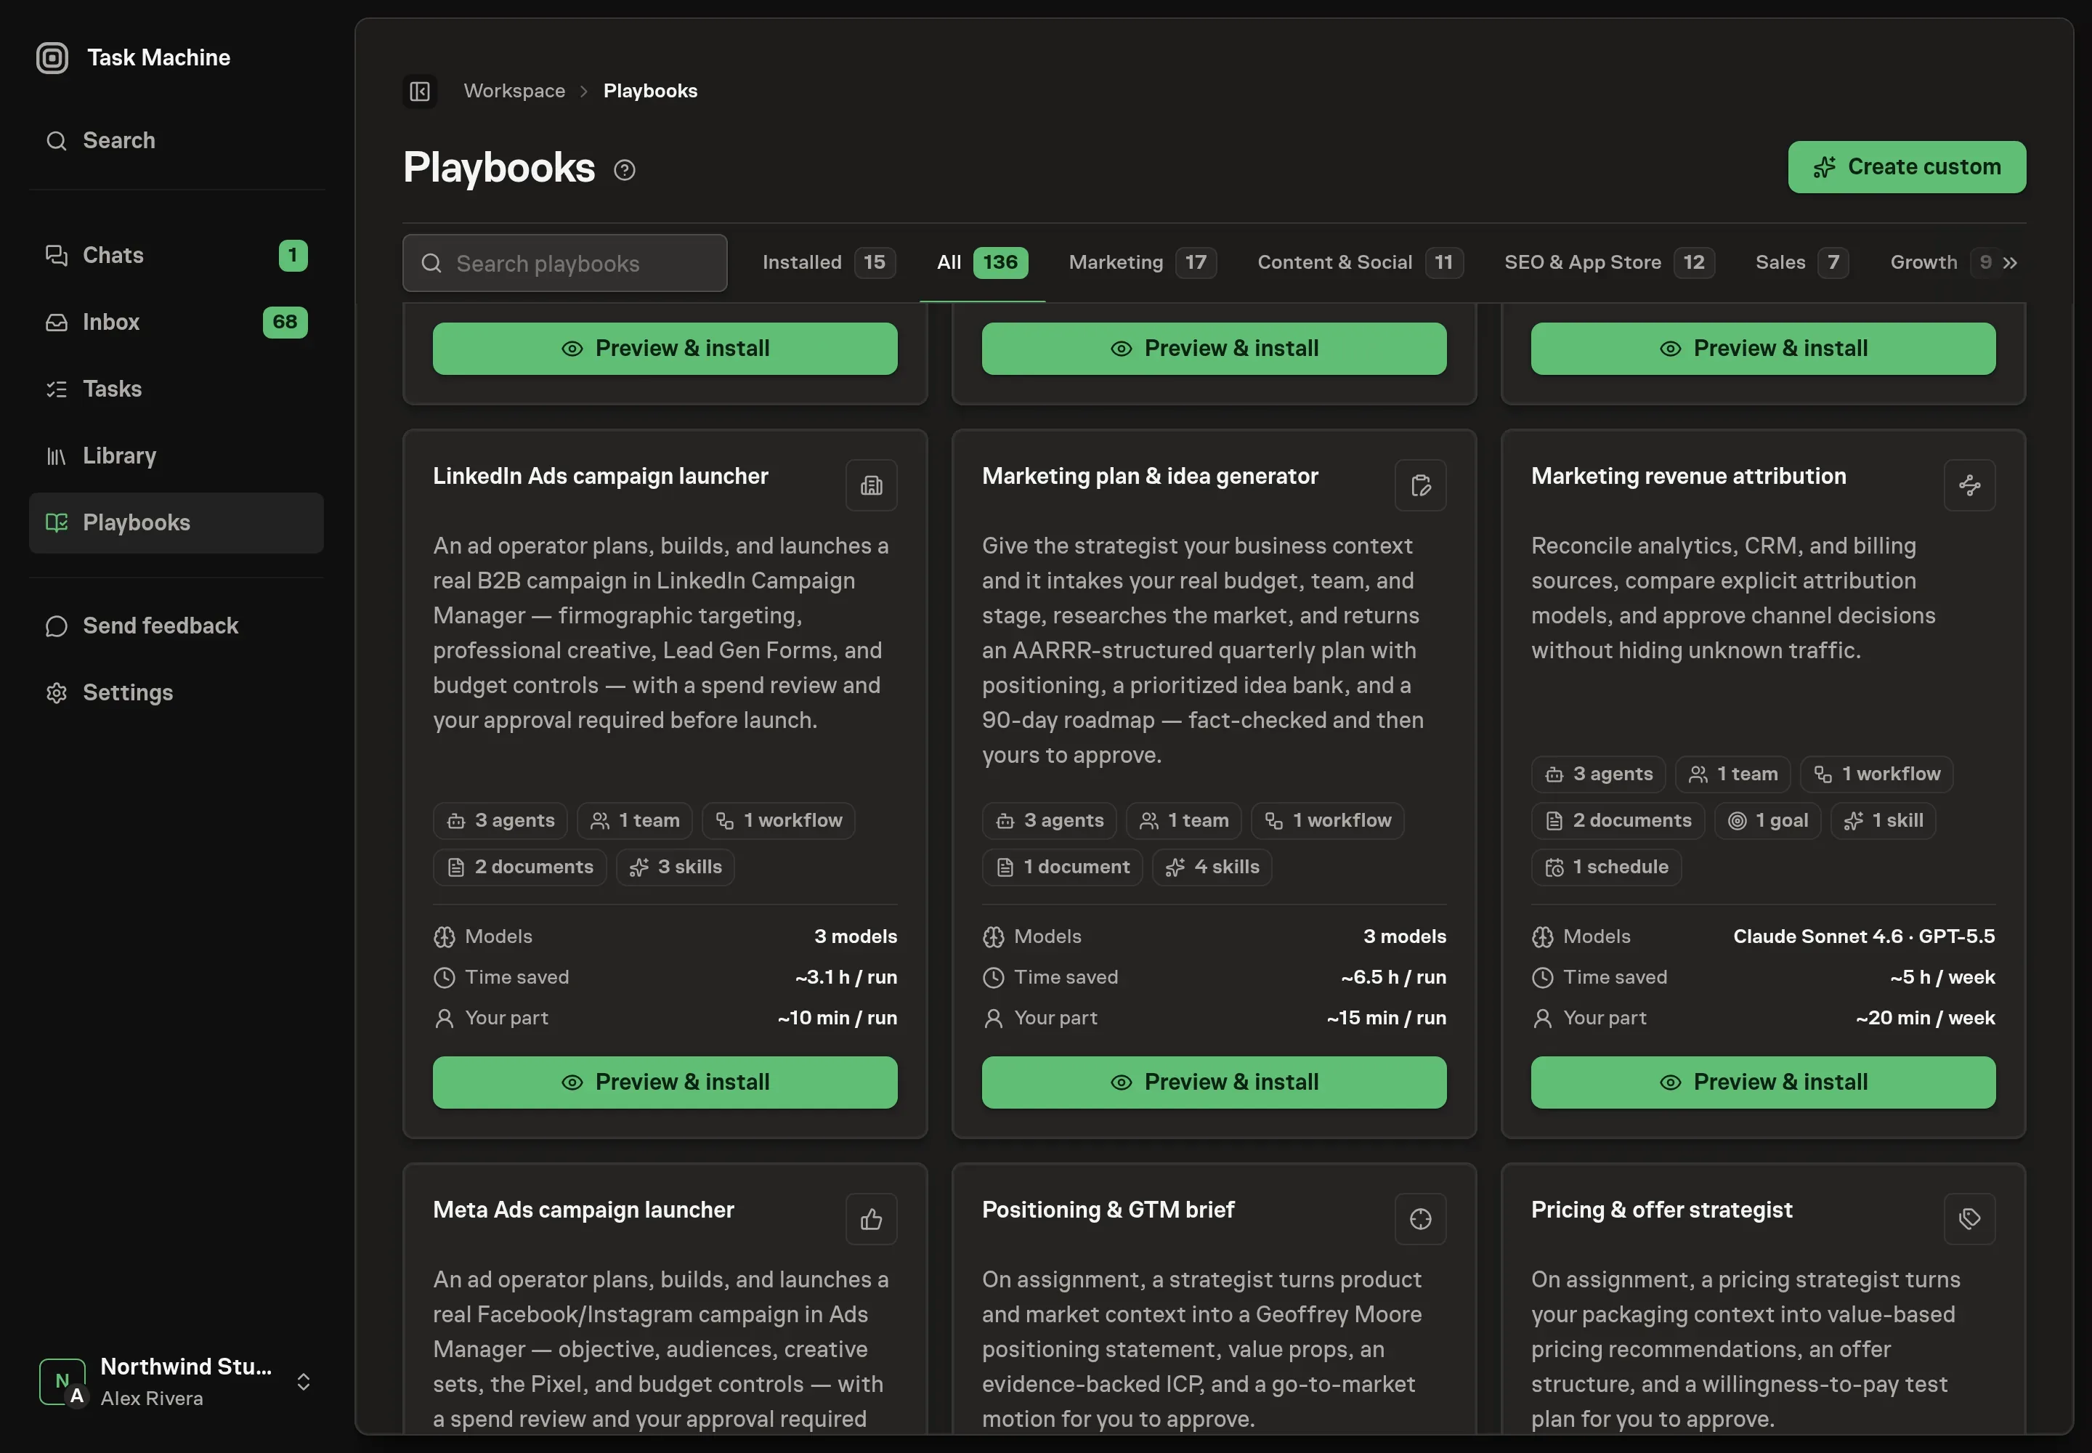
Task: Open Send feedback
Action: 177,626
